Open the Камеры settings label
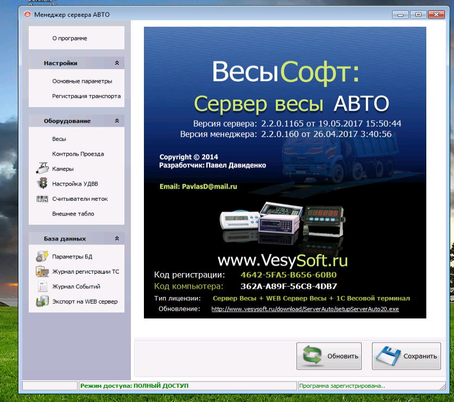Image resolution: width=454 pixels, height=402 pixels. point(63,169)
